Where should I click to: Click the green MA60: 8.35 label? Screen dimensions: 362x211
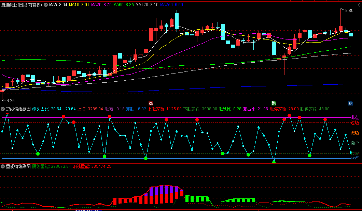[124, 5]
